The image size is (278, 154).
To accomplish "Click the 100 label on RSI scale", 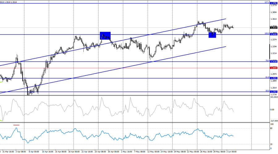I will (x=272, y=124).
